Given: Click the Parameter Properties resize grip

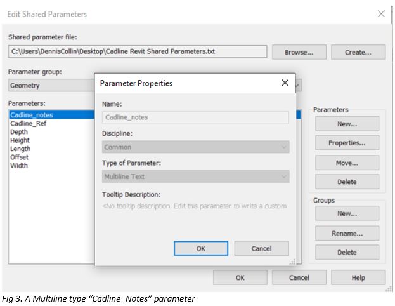Looking at the screenshot, I should coord(292,262).
